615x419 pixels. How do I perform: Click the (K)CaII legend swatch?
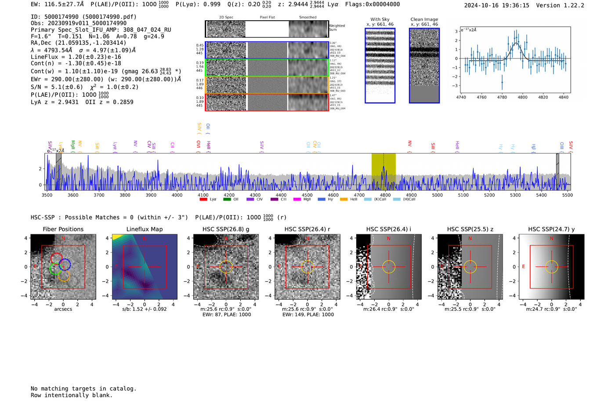(x=368, y=200)
